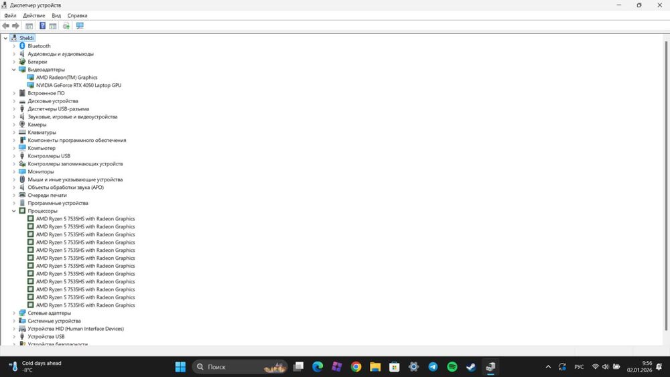This screenshot has height=377, width=670.
Task: Open the Cold days ahead weather widget
Action: point(36,366)
